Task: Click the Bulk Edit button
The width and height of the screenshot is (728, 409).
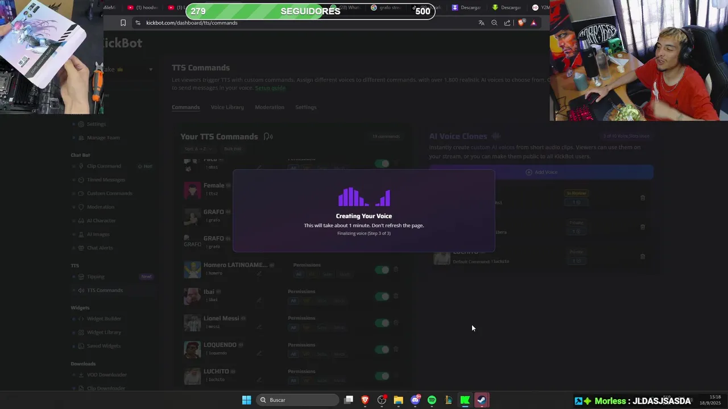Action: (x=233, y=149)
